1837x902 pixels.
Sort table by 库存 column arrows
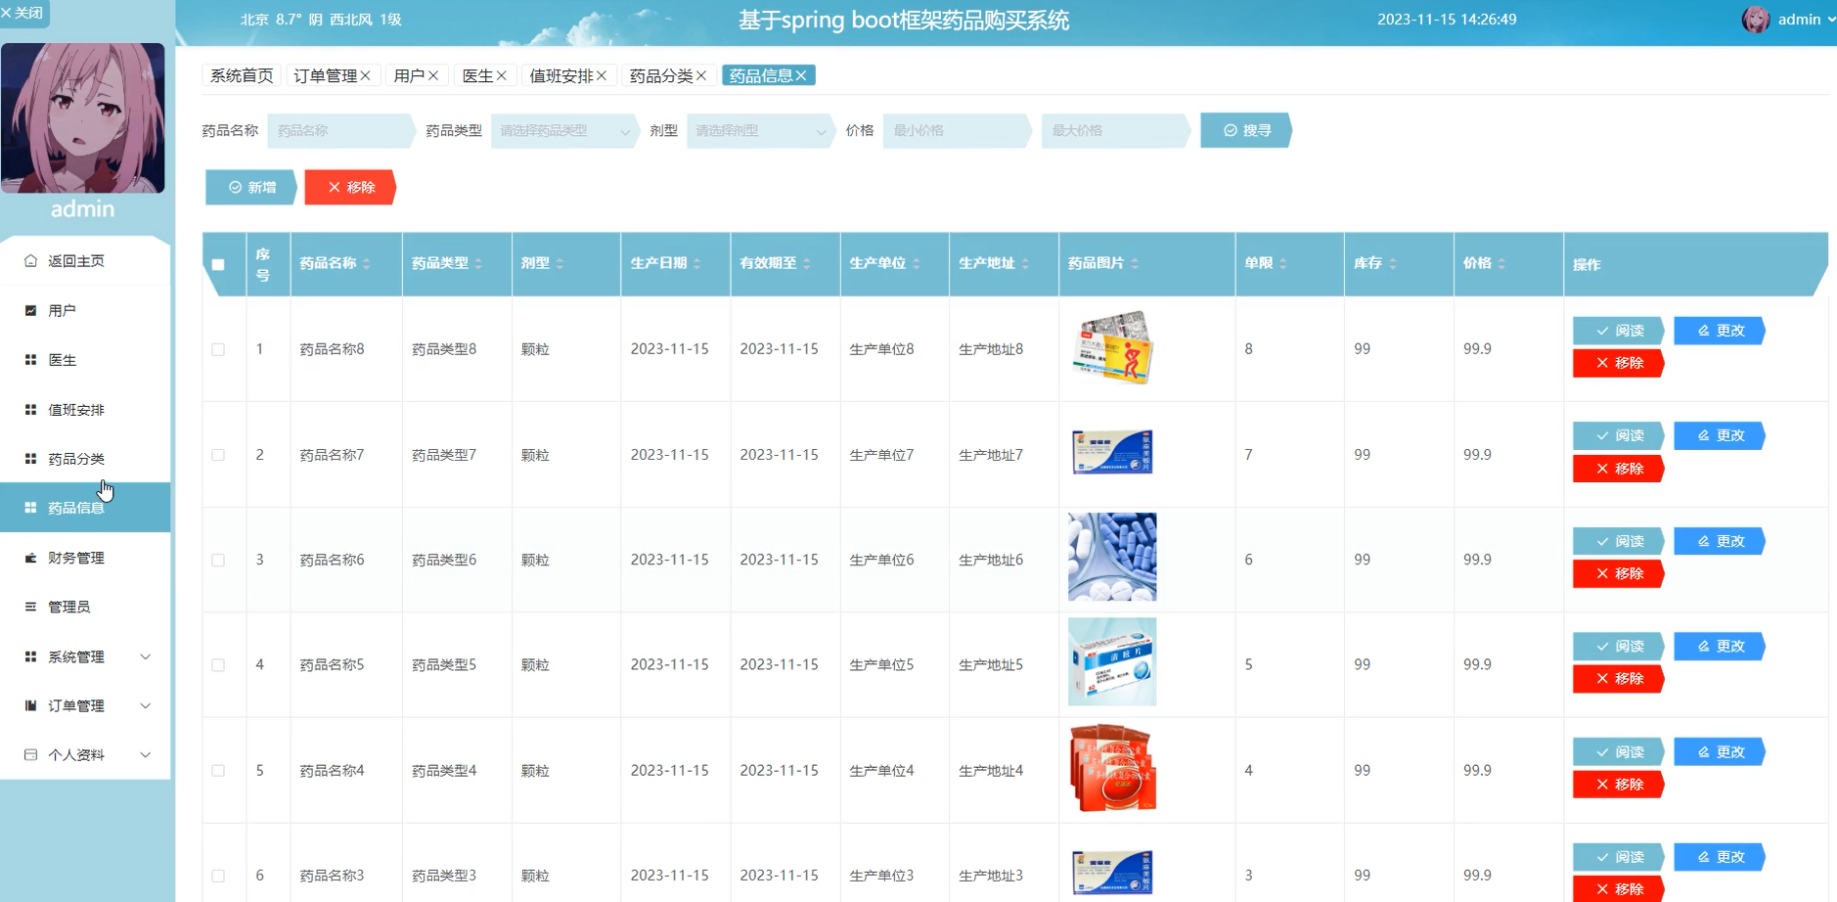pos(1393,264)
